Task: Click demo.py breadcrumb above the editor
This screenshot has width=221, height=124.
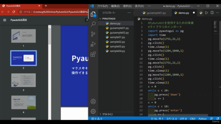Action: click(147, 19)
